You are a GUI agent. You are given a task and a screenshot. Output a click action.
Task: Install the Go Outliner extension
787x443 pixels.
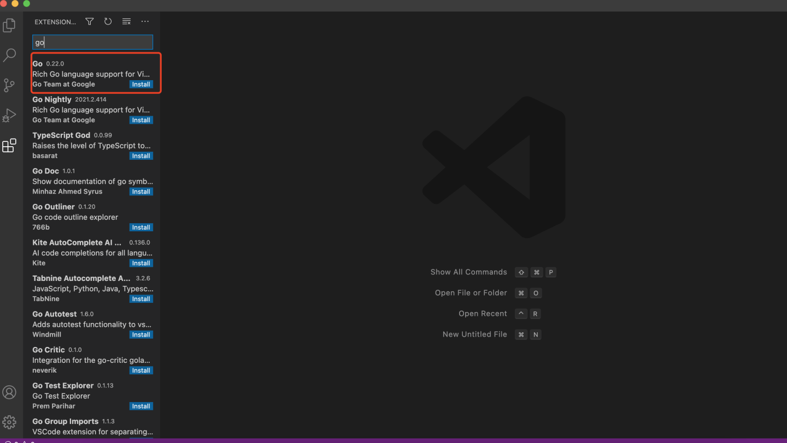point(141,228)
